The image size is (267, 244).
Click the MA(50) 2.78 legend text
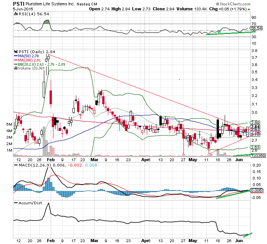(x=29, y=56)
